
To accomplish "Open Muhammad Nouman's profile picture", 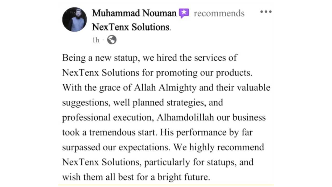I will pos(74,19).
